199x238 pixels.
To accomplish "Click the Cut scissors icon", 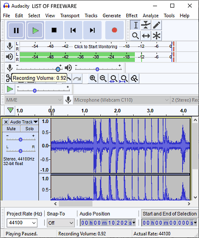I will click(x=8, y=78).
